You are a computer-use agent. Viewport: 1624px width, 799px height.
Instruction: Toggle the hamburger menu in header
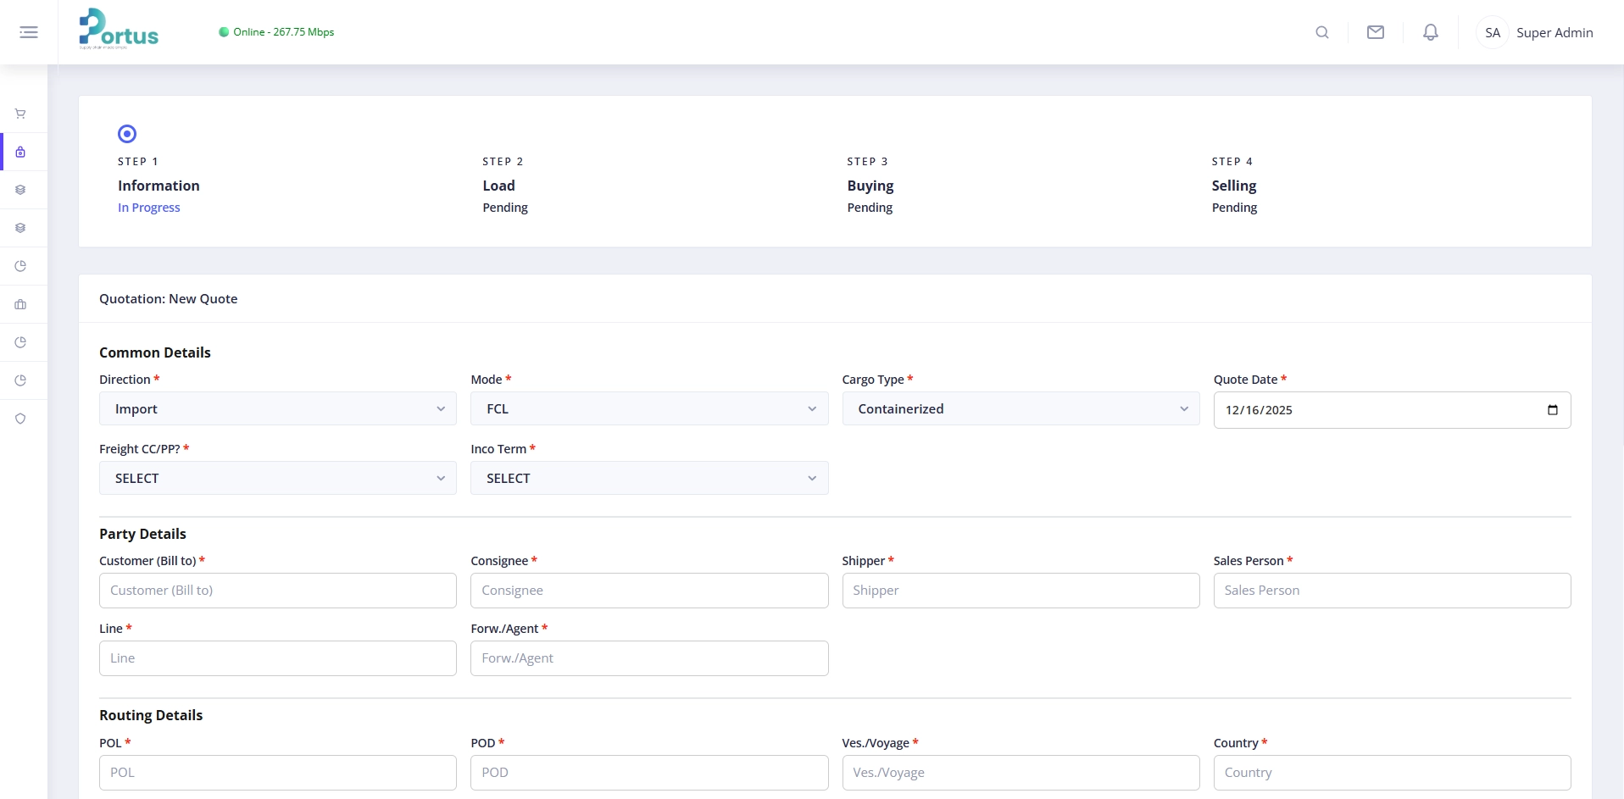29,32
